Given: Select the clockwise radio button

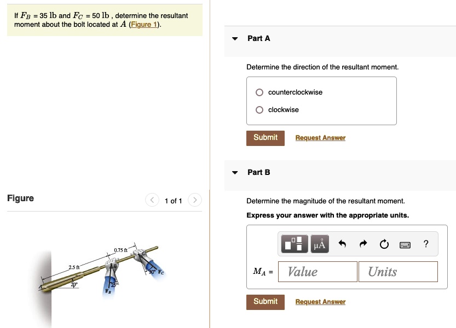Looking at the screenshot, I should pyautogui.click(x=259, y=109).
